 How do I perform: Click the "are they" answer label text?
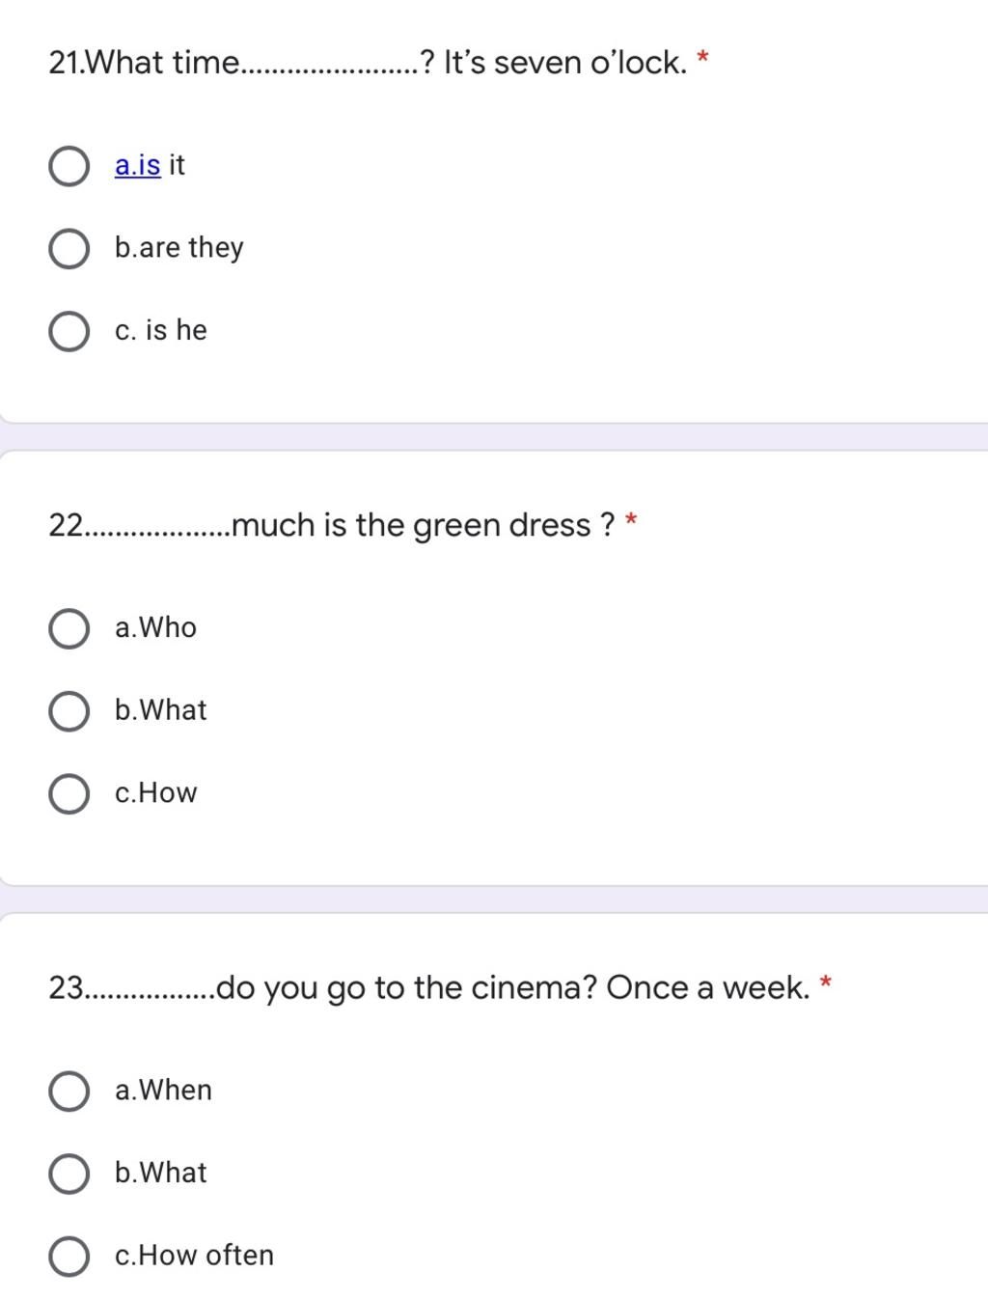click(191, 248)
